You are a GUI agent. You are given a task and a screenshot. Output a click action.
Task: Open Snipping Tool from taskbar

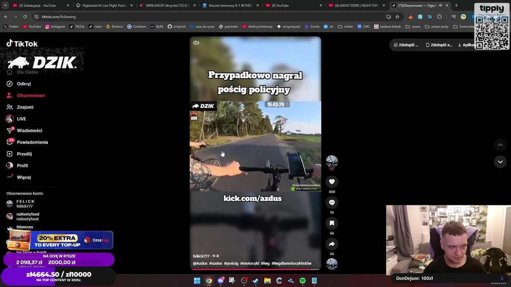[x=232, y=281]
